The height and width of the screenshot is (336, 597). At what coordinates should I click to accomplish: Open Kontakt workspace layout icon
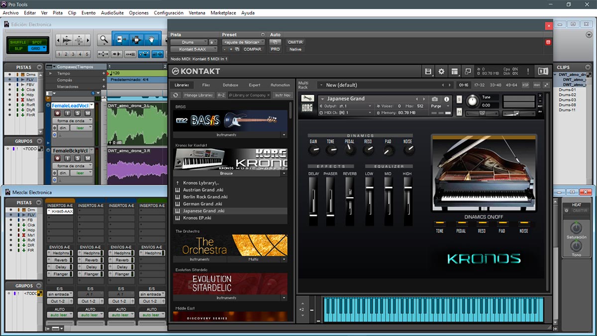(454, 72)
